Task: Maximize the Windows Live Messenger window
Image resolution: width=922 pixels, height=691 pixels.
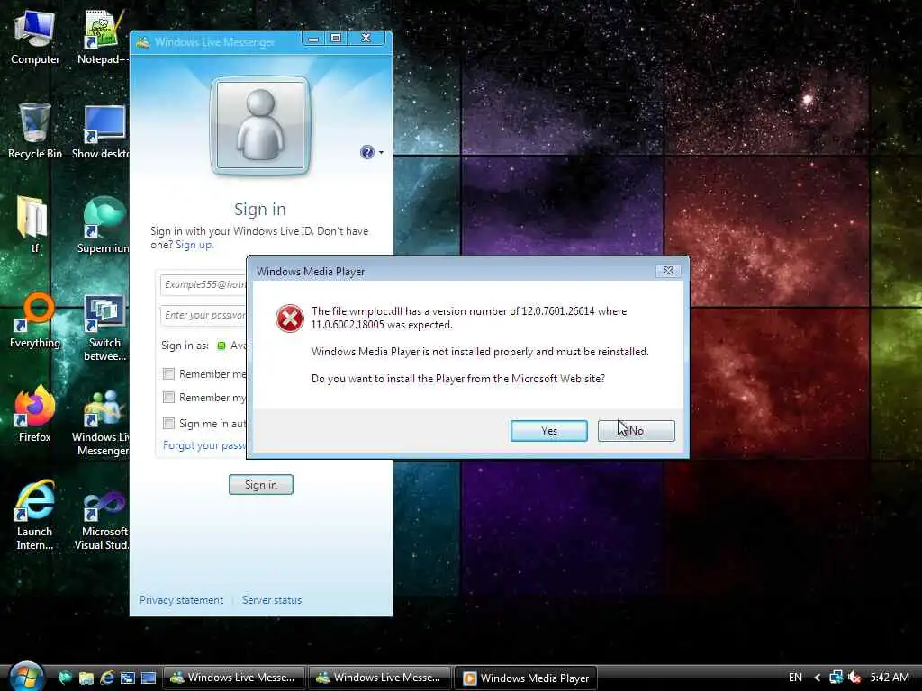Action: tap(336, 39)
